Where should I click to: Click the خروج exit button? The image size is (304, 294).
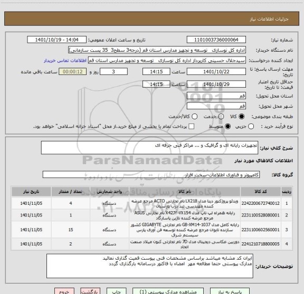[64, 291]
